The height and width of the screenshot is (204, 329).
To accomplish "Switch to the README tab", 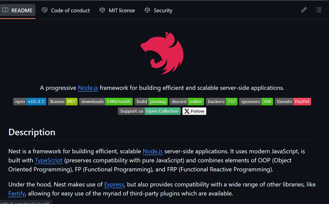I will [x=18, y=10].
